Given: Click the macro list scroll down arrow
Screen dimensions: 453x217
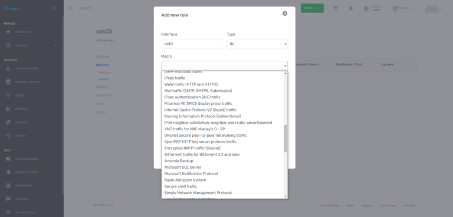Looking at the screenshot, I should 285,196.
